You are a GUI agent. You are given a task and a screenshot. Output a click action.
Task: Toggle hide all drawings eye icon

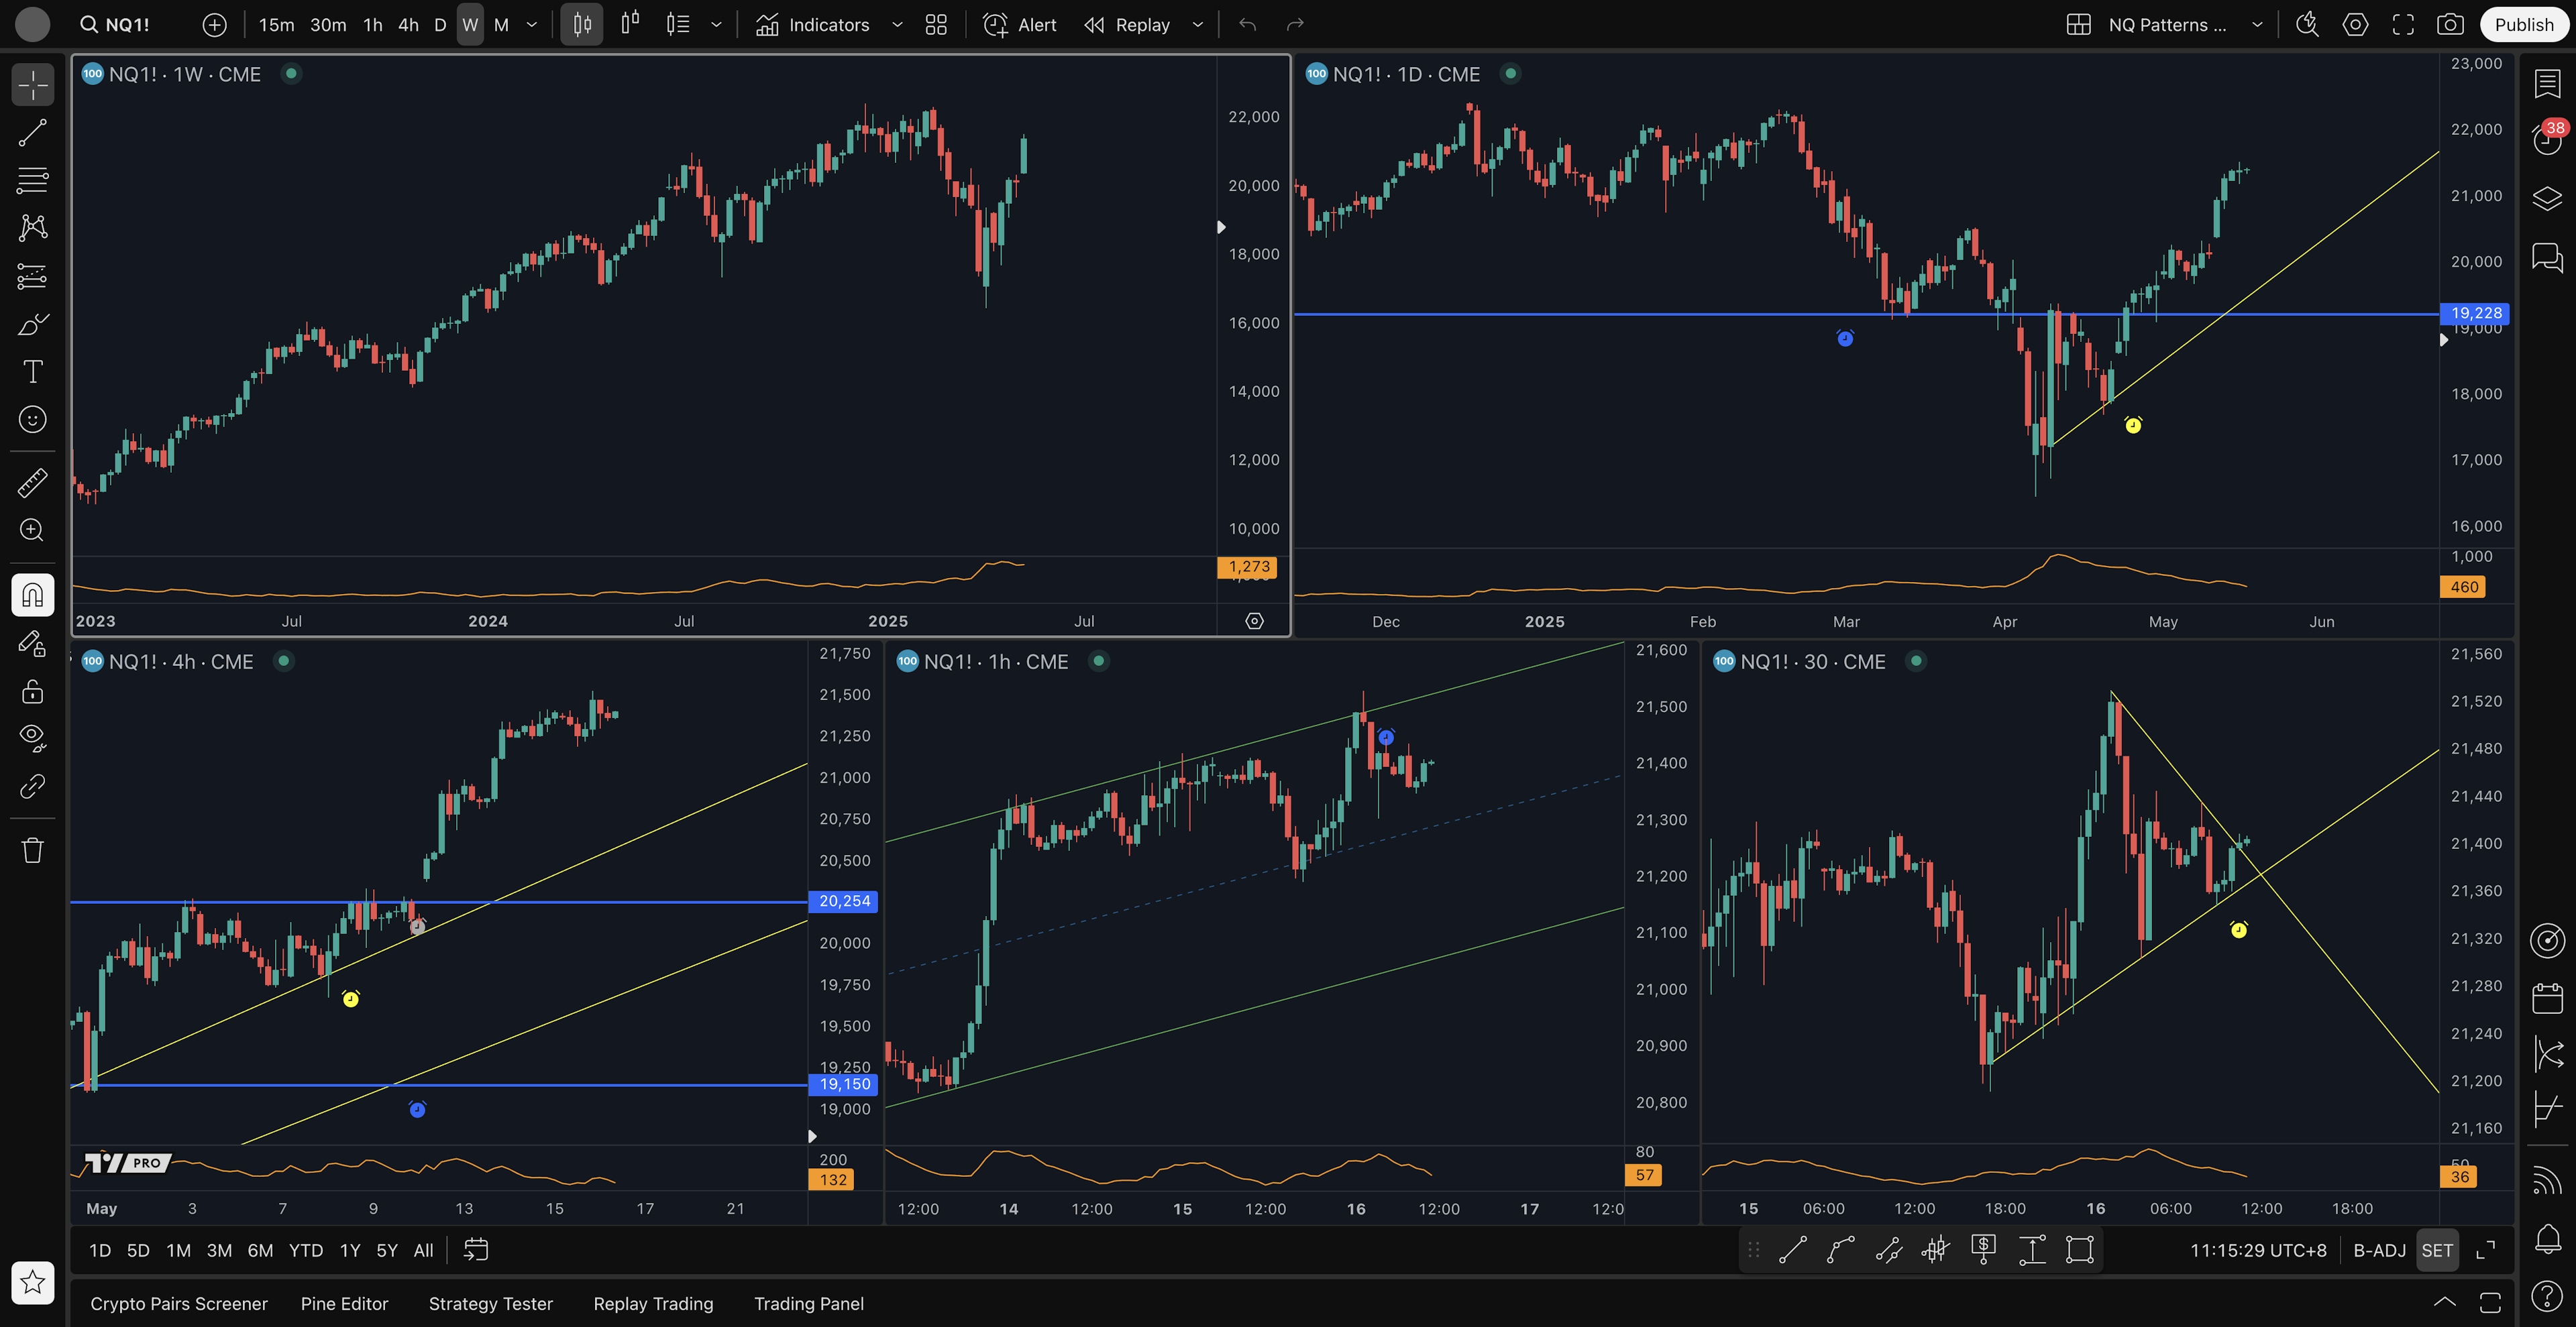pyautogui.click(x=32, y=738)
